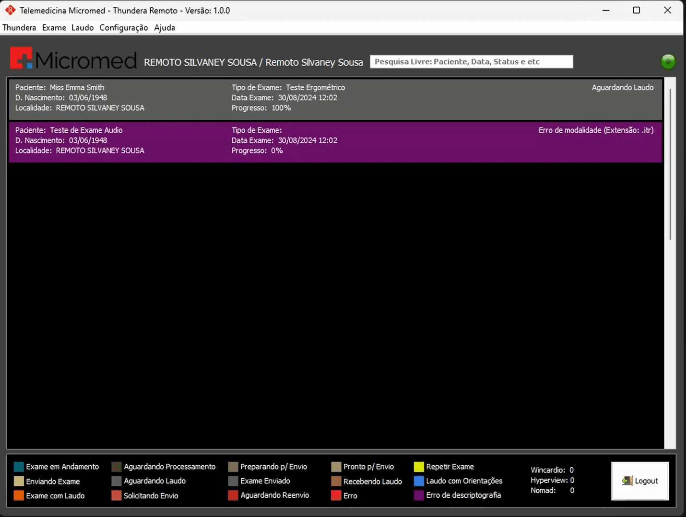This screenshot has width=686, height=517.
Task: Maximize the Thundera Remoto window
Action: pyautogui.click(x=636, y=10)
